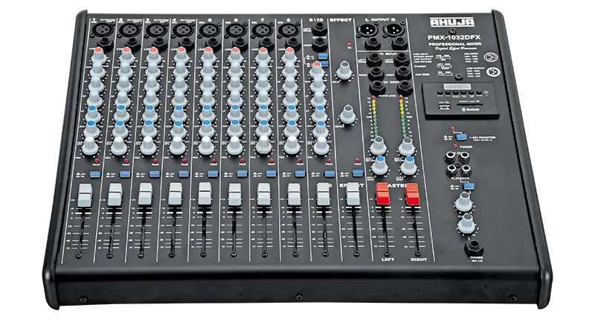Image resolution: width=595 pixels, height=325 pixels.
Task: Click the red Power indicator LED
Action: click(455, 146)
